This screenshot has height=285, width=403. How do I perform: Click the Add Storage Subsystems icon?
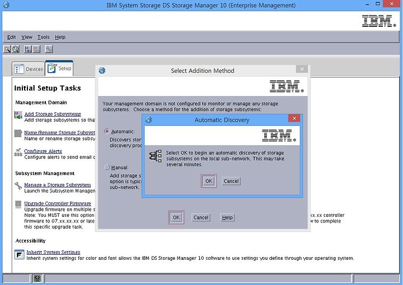(x=18, y=115)
